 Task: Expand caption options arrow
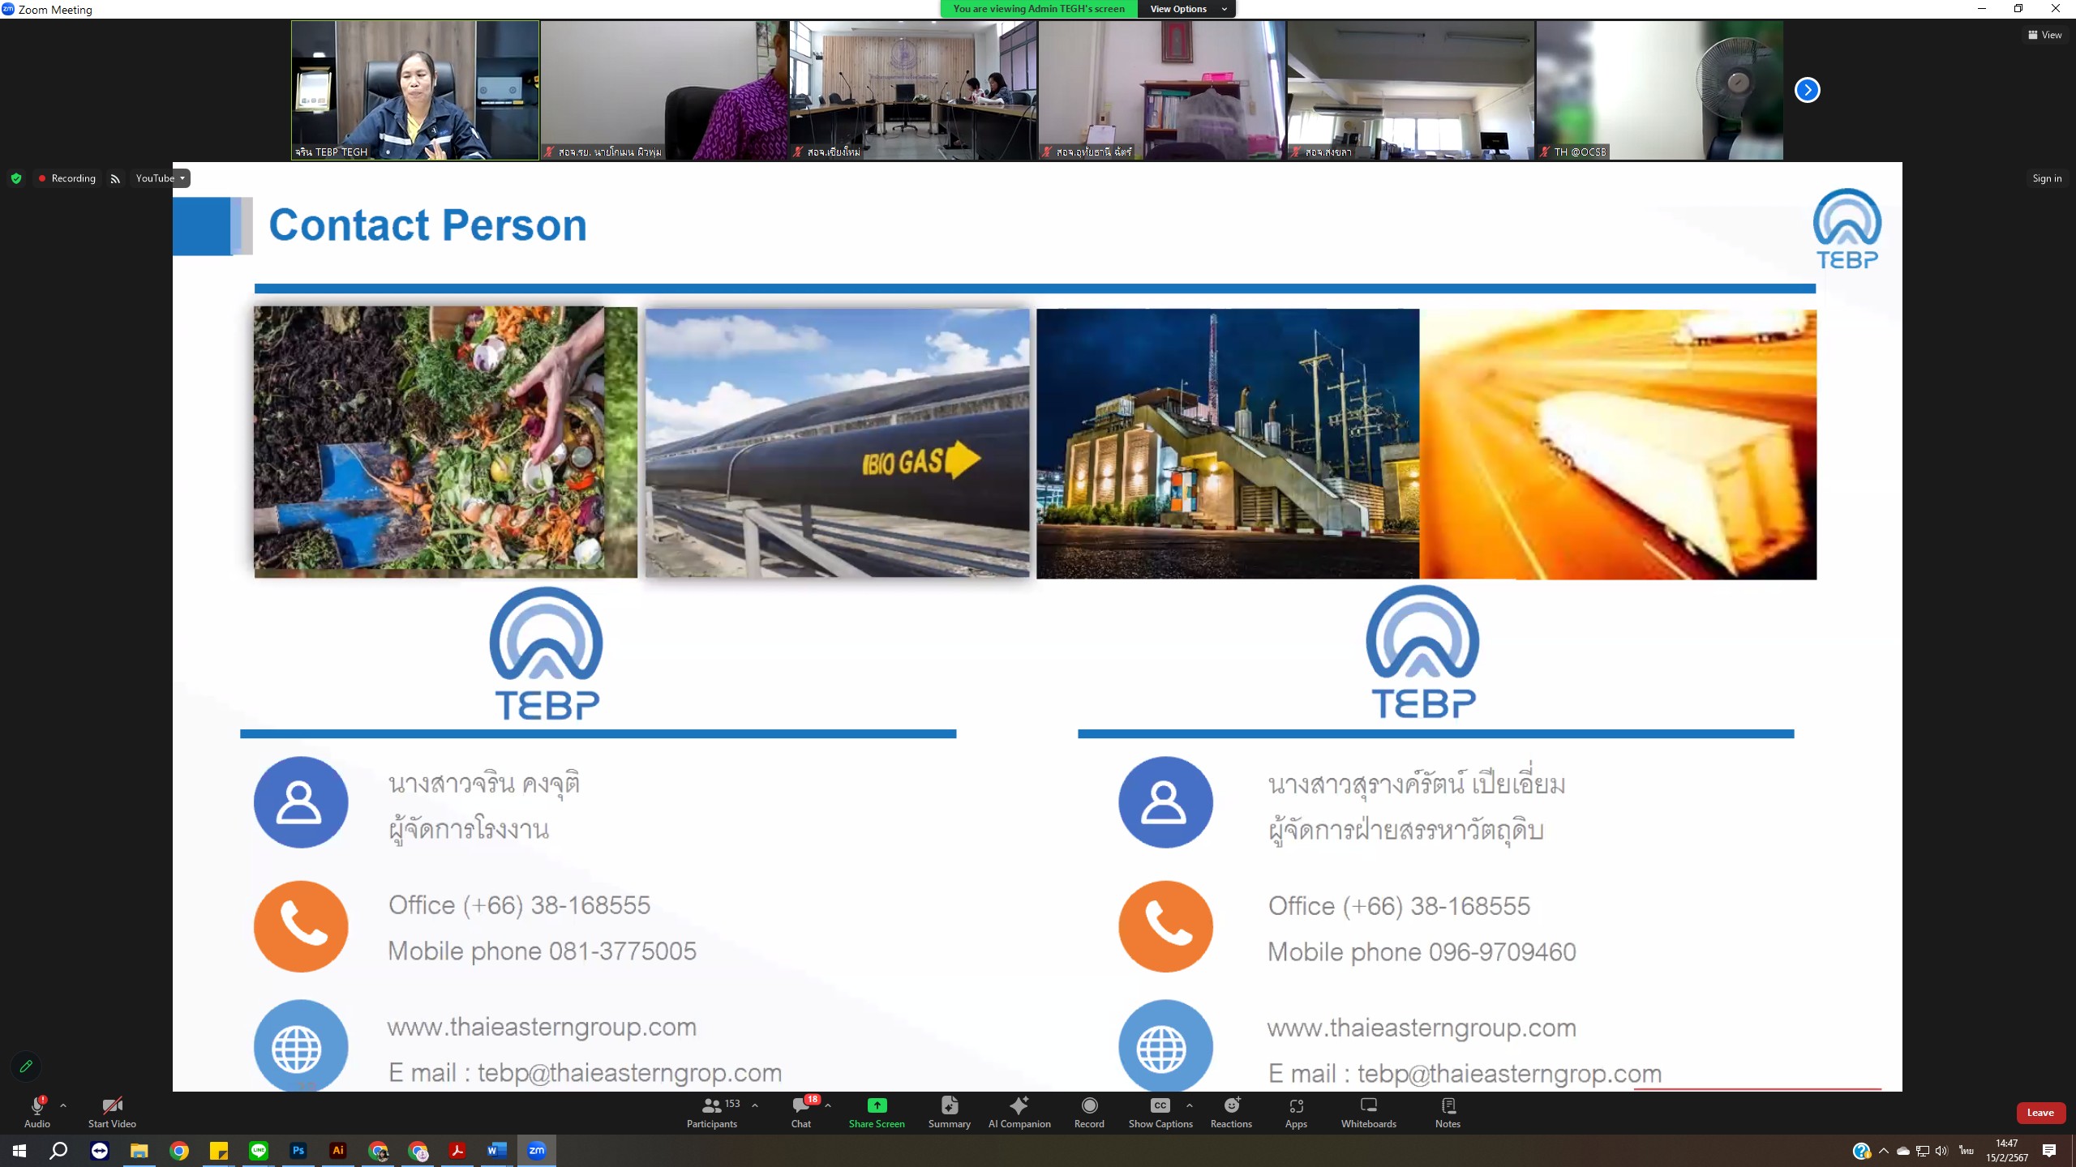click(1190, 1105)
